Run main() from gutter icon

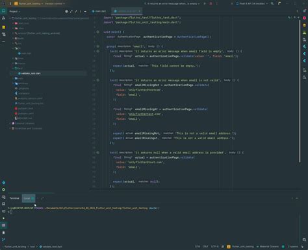pos(98,32)
